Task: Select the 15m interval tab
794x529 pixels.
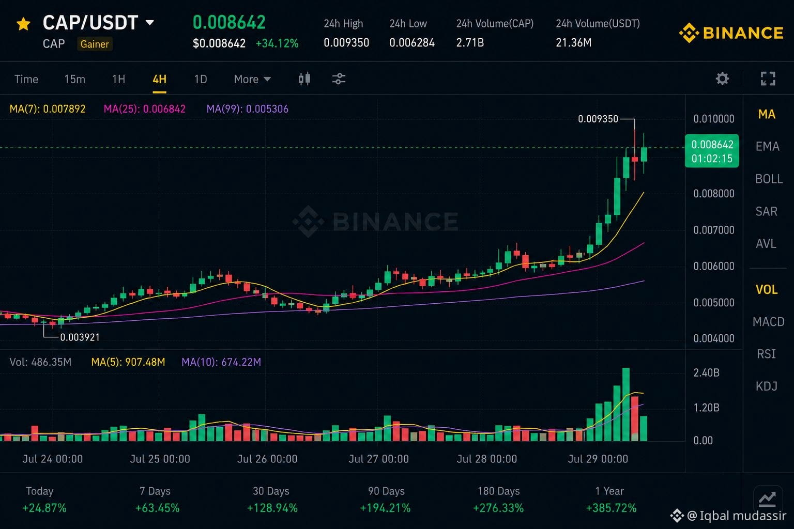Action: click(74, 79)
